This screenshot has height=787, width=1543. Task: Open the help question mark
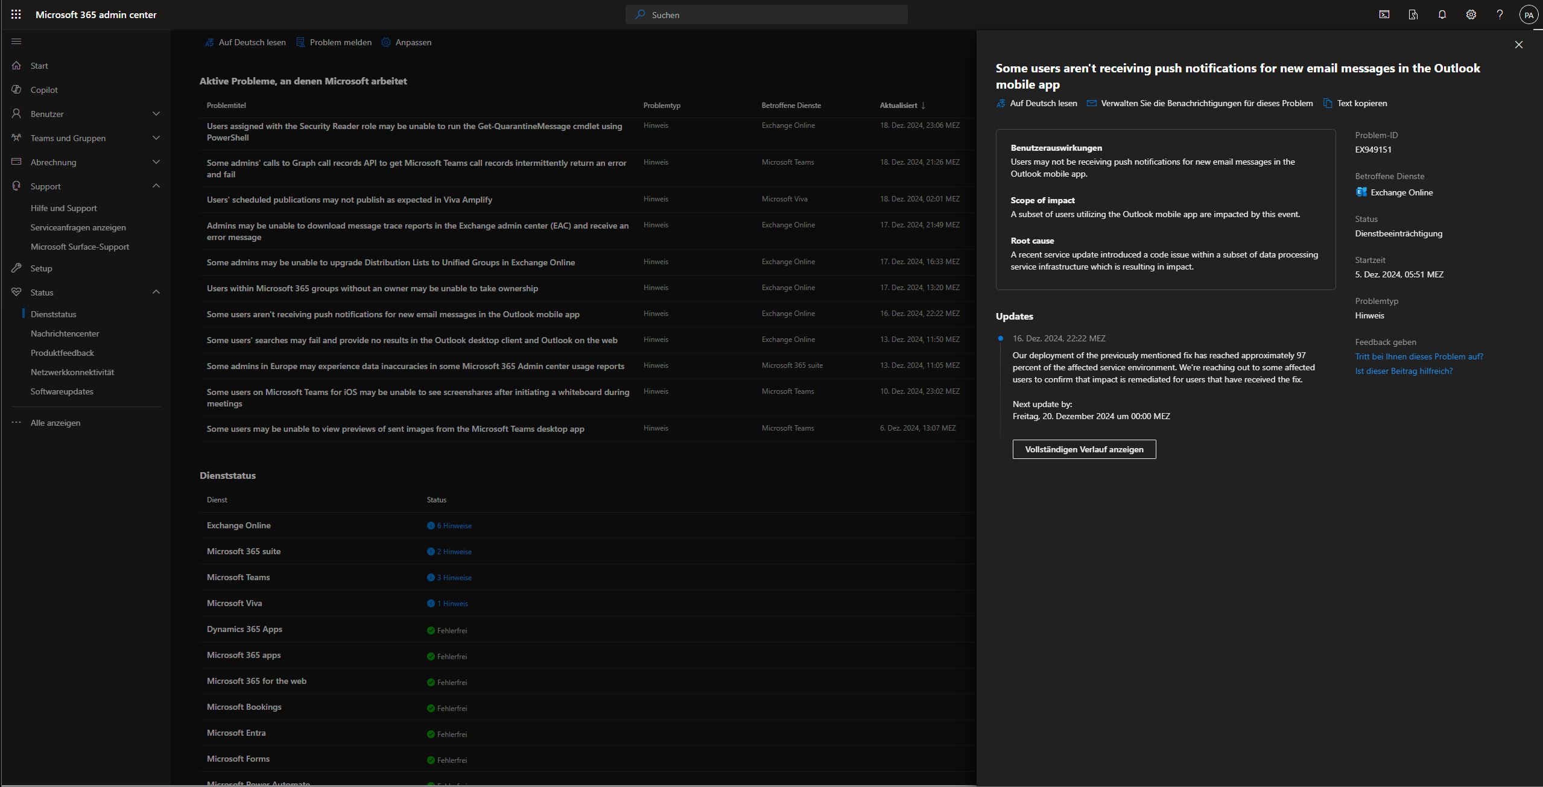tap(1500, 14)
